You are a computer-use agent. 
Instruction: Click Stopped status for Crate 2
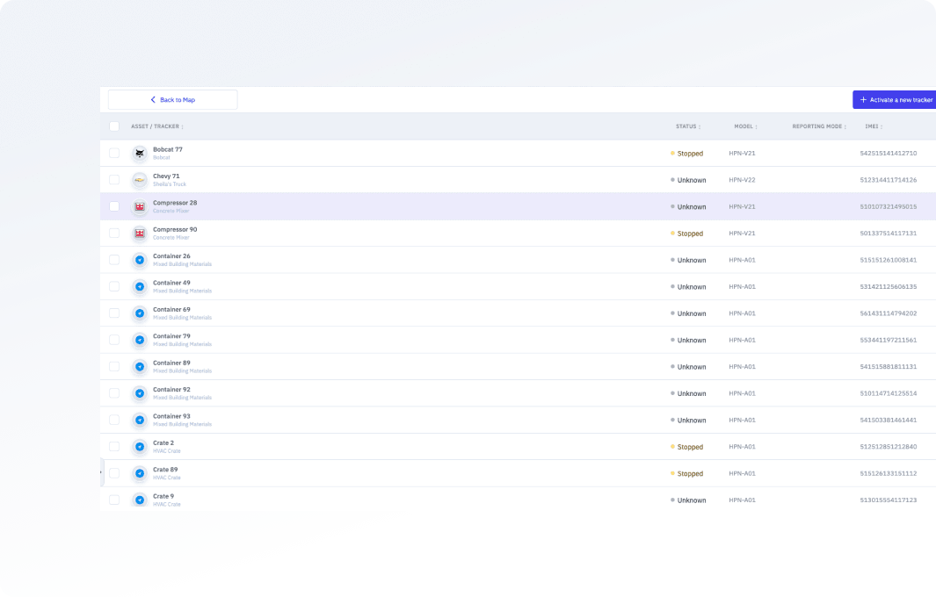tap(687, 447)
